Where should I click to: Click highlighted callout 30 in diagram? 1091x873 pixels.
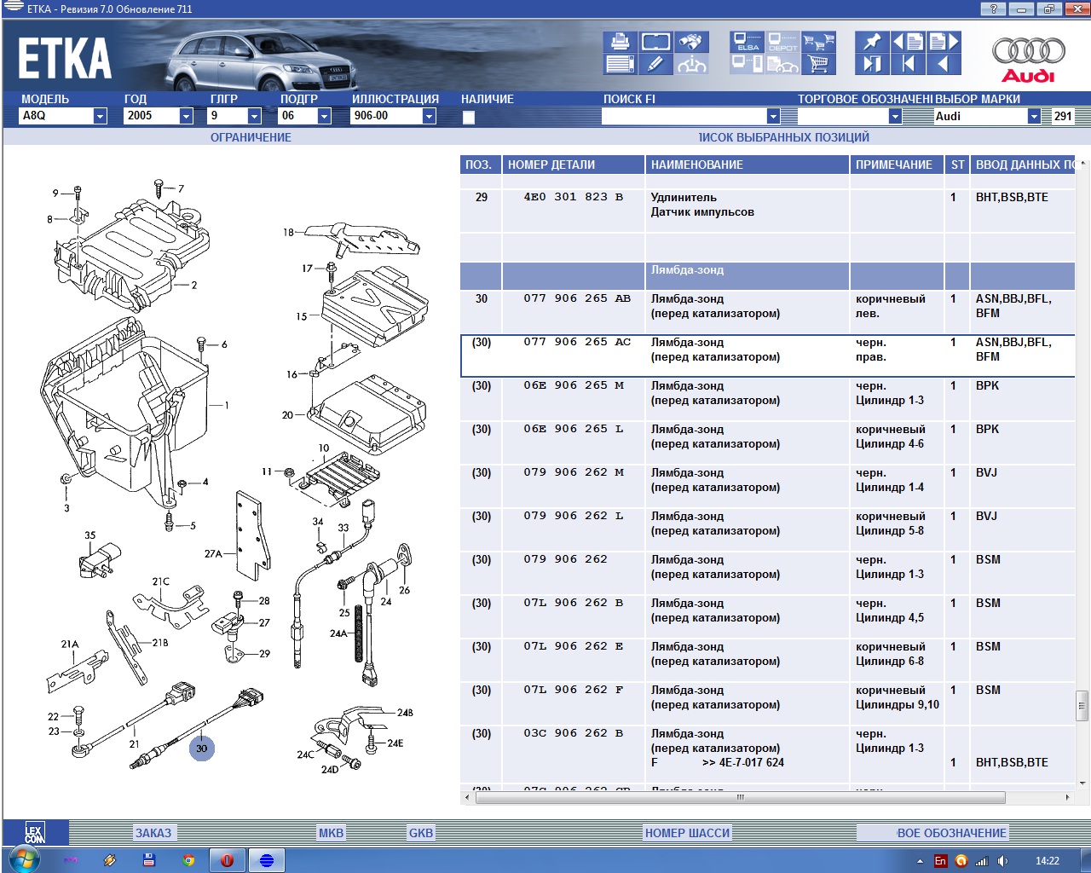[x=202, y=749]
